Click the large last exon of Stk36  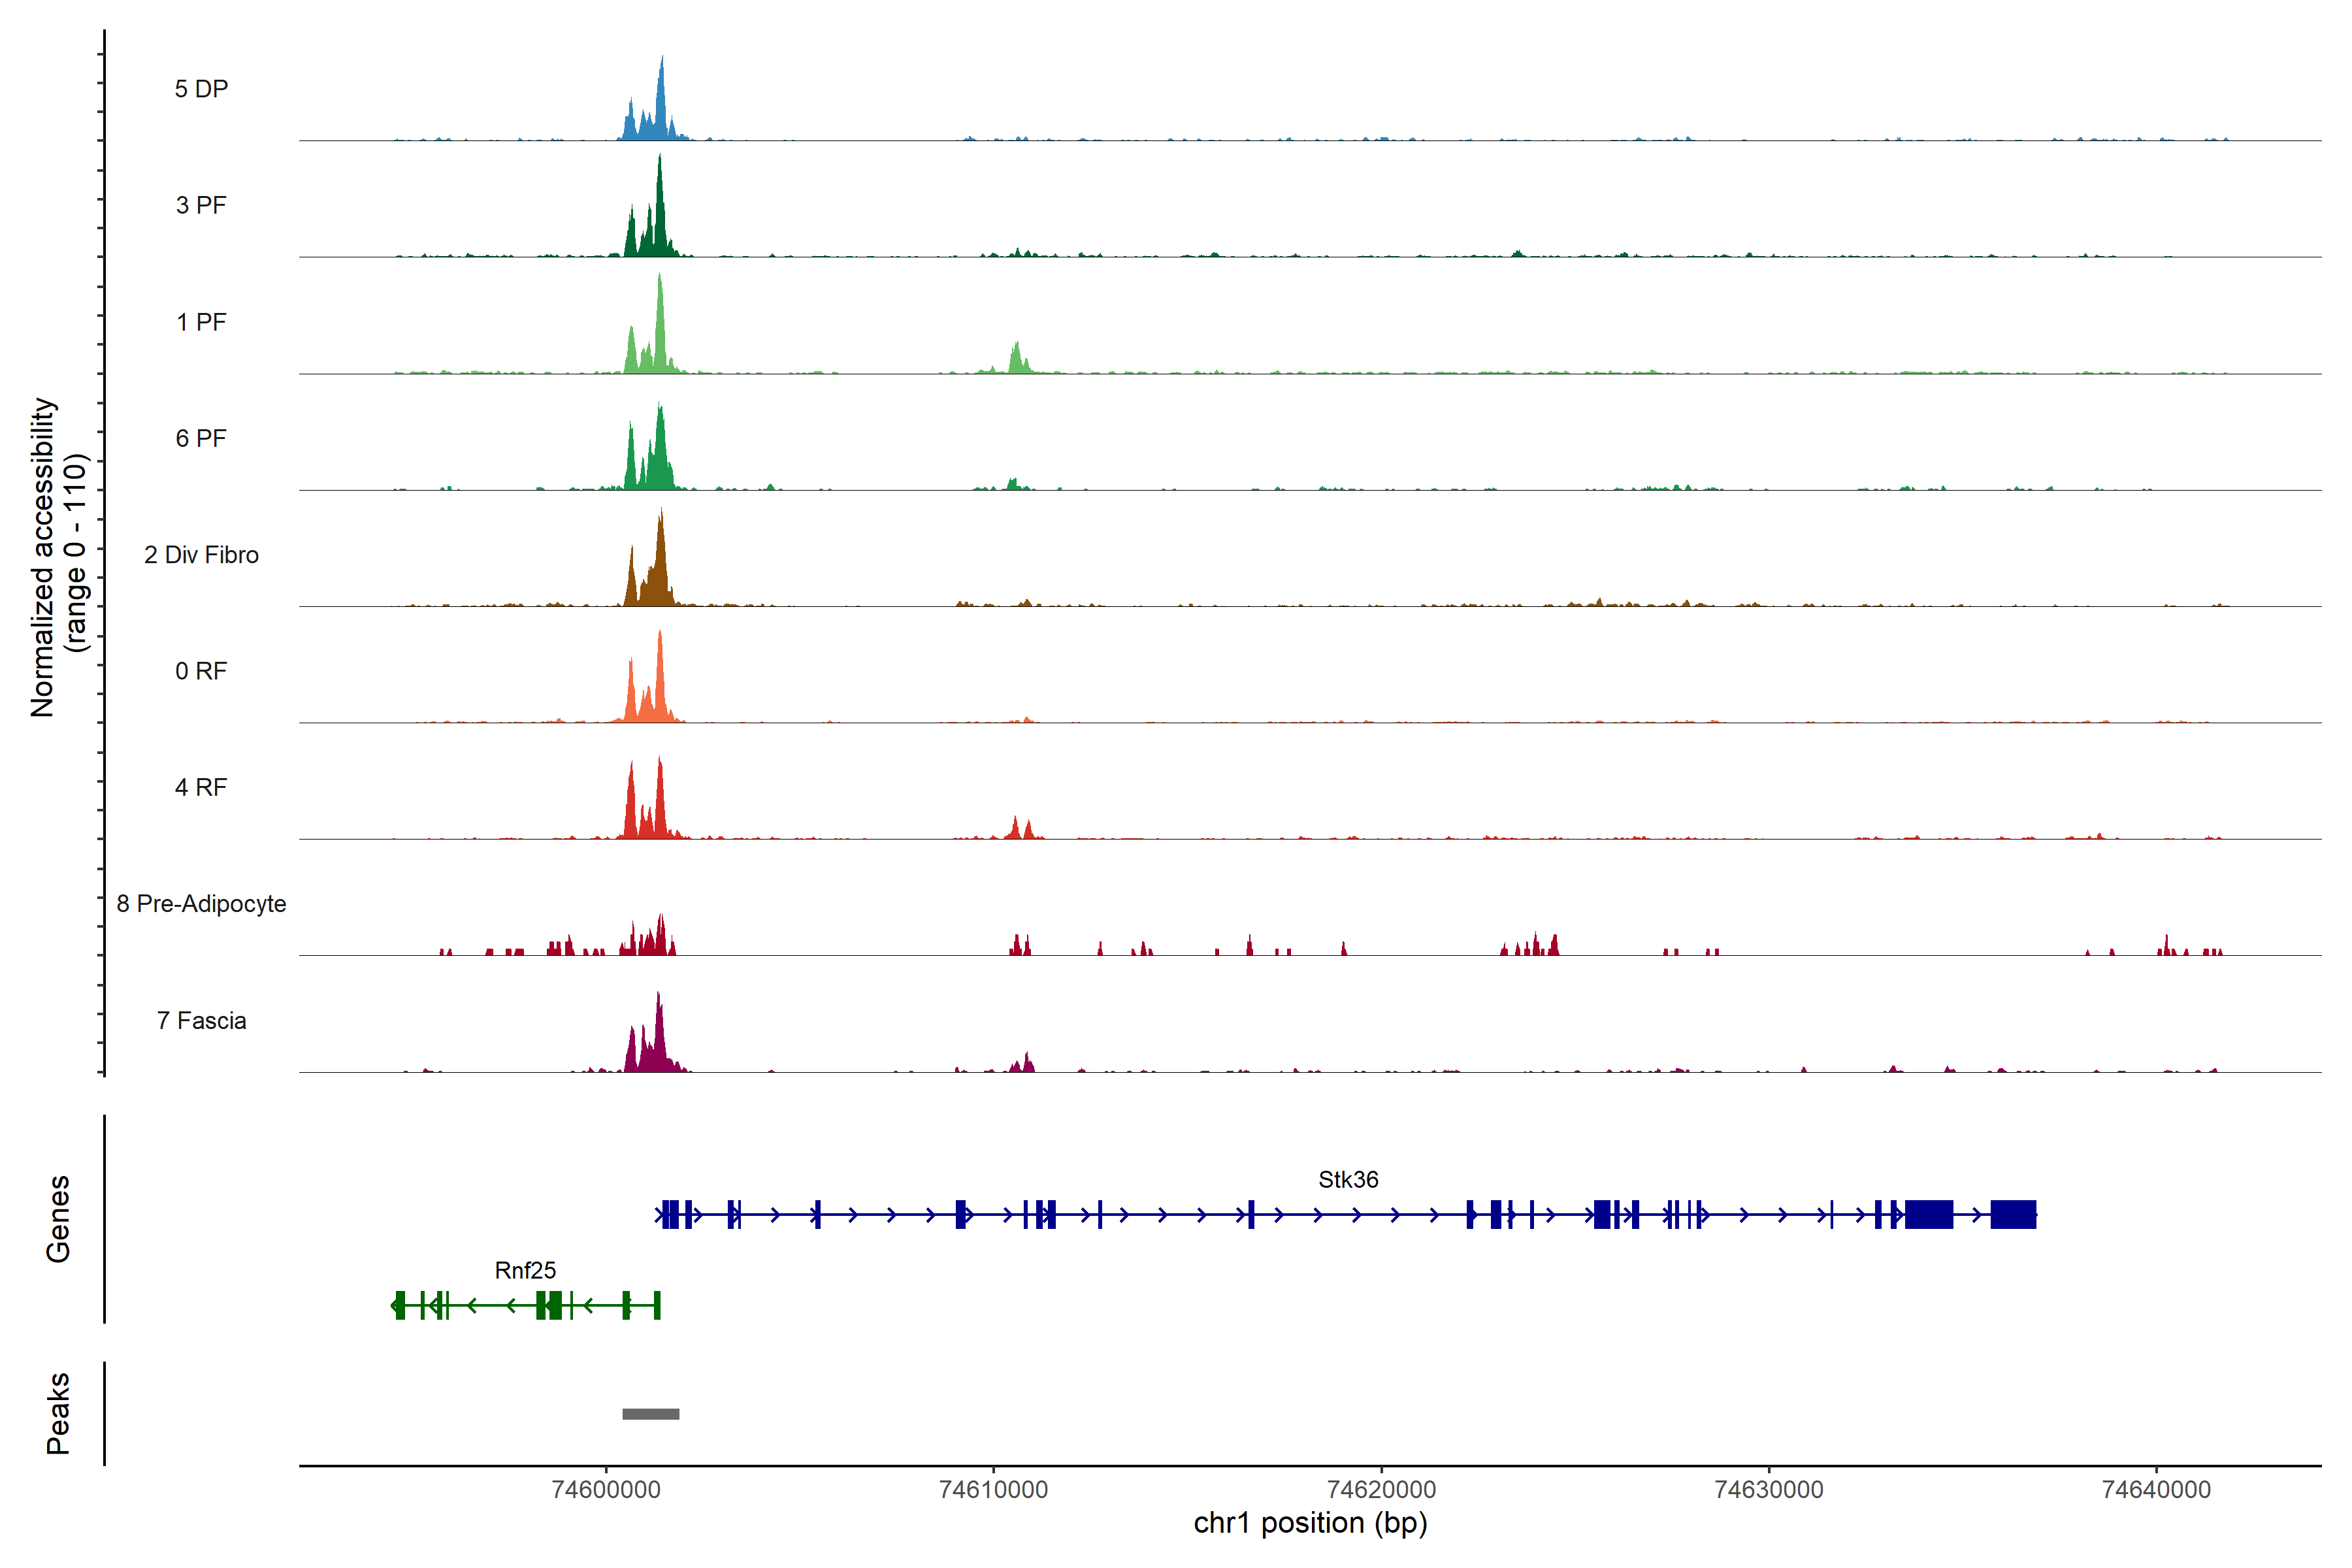[x=2013, y=1214]
